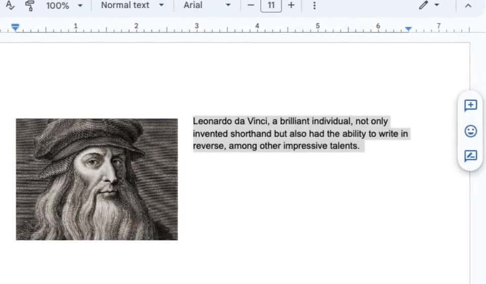Click the ruler mark labeled 4
486x284 pixels.
(x=257, y=26)
